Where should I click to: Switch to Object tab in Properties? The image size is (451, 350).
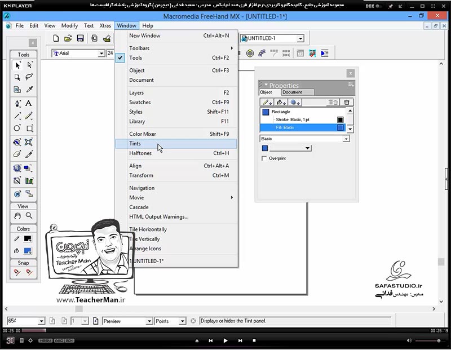click(266, 92)
